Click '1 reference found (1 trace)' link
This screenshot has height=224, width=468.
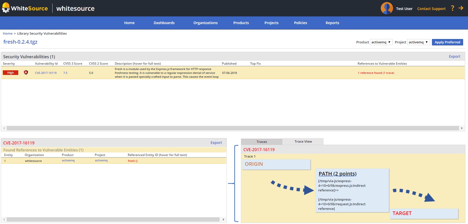coord(376,73)
